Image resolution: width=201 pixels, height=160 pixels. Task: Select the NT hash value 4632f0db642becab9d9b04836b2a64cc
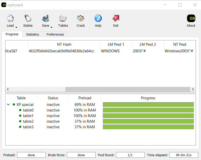(x=61, y=51)
